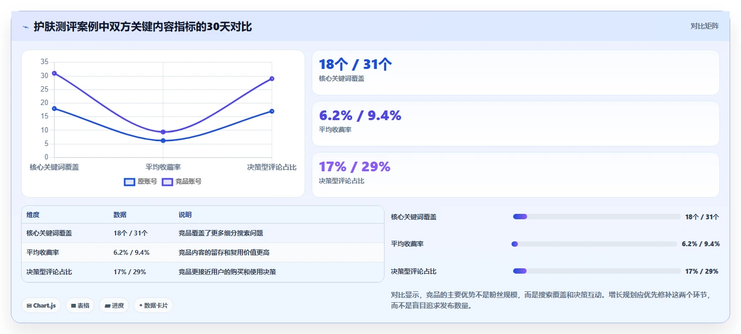This screenshot has height=334, width=741.
Task: Click table cell 核心关键词覆盖 in first column
Action: click(49, 233)
